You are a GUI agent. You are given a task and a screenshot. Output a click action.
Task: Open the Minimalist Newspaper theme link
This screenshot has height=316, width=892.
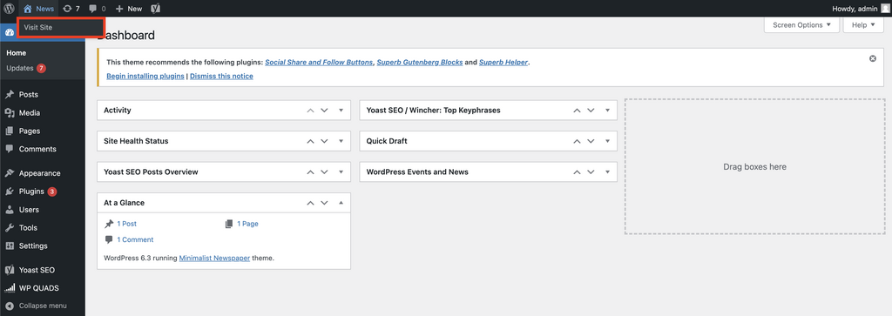click(214, 258)
